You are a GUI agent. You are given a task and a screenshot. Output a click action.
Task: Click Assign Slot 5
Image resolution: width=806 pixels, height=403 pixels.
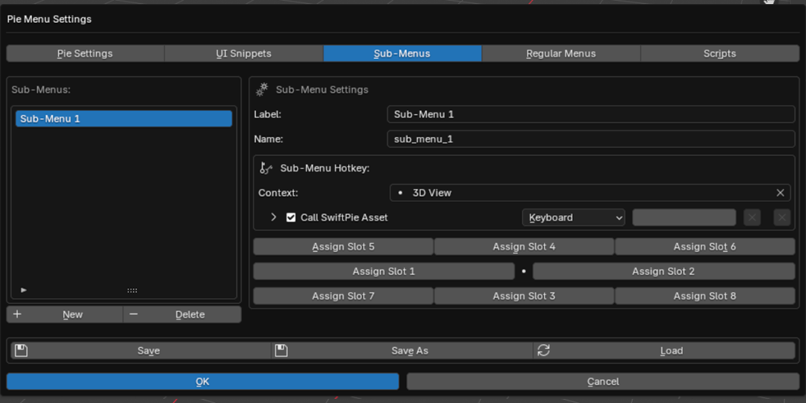click(x=343, y=246)
